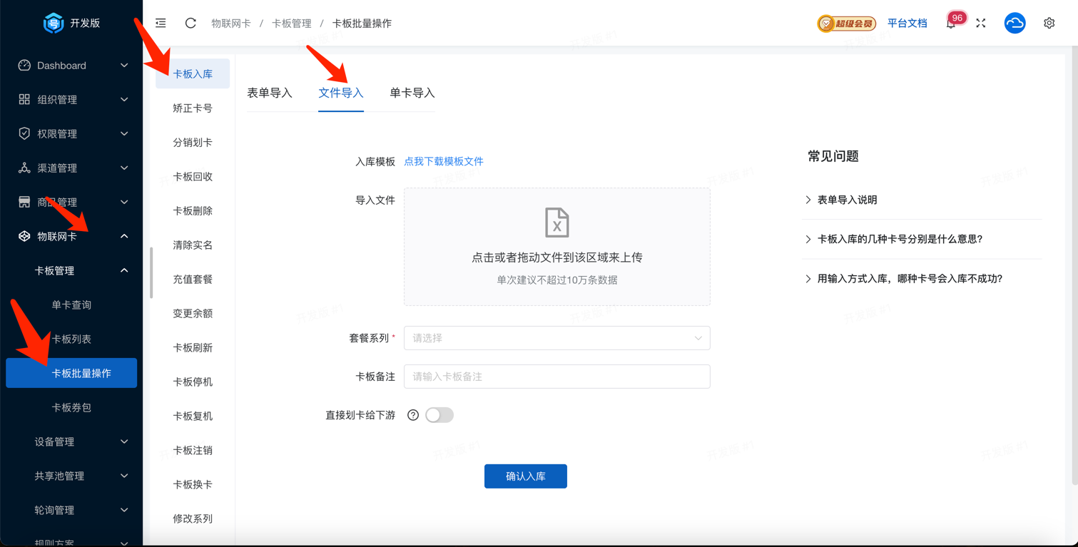Click the 确认入库 button

525,476
